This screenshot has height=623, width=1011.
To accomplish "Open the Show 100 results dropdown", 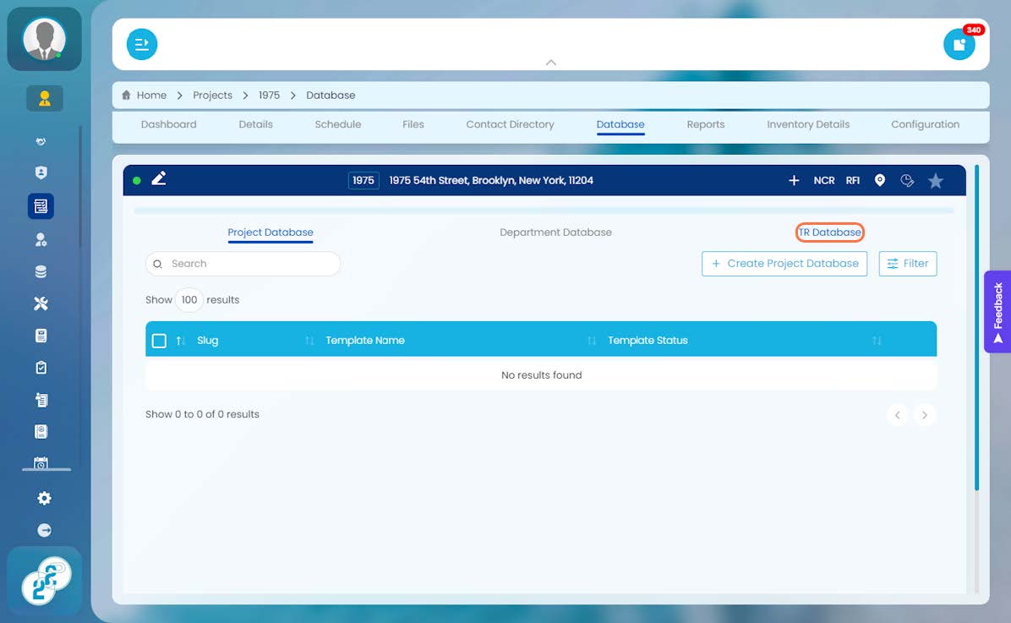I will click(x=189, y=300).
